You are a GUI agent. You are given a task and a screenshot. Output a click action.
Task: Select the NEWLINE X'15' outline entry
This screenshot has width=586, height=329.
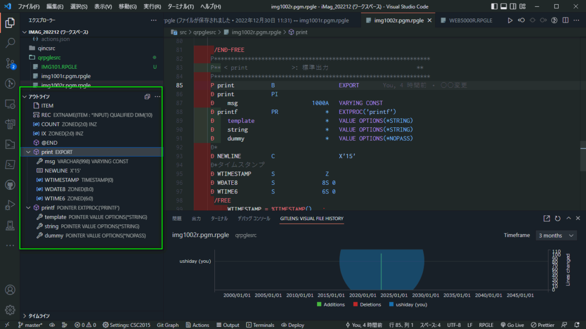pyautogui.click(x=57, y=170)
